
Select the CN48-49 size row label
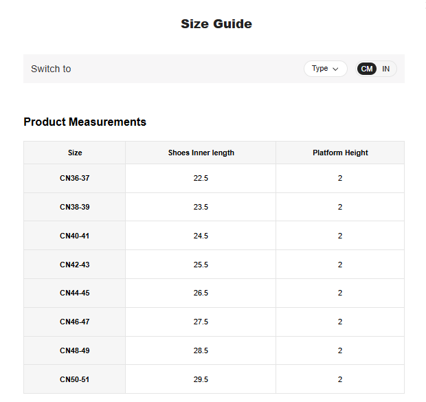coord(75,350)
